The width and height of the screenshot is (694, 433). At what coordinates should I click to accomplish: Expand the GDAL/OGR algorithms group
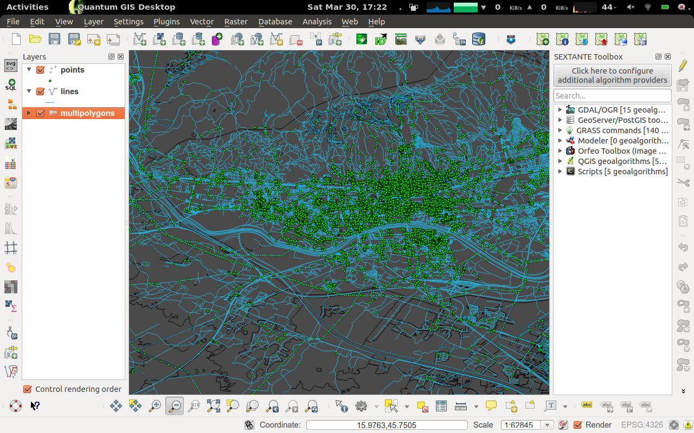coord(560,110)
